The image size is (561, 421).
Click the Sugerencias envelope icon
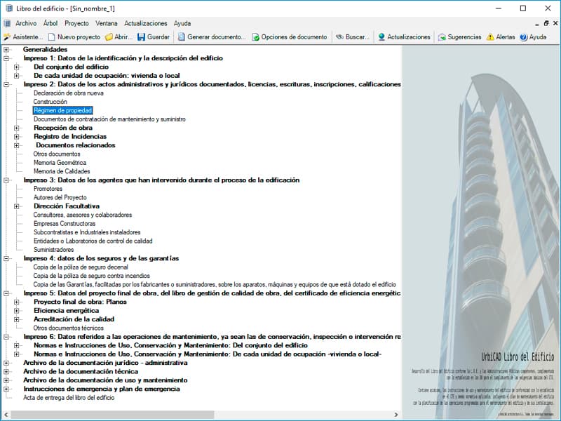(x=442, y=37)
